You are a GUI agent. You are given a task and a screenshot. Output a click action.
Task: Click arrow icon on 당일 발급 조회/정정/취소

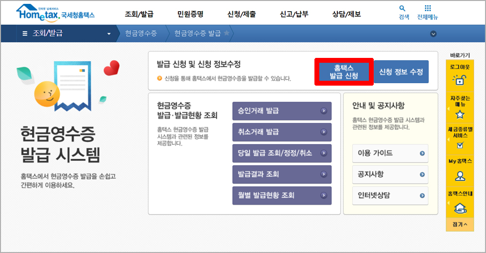324,153
